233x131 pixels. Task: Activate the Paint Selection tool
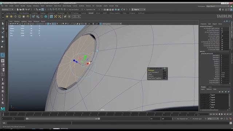[x=3, y=32]
